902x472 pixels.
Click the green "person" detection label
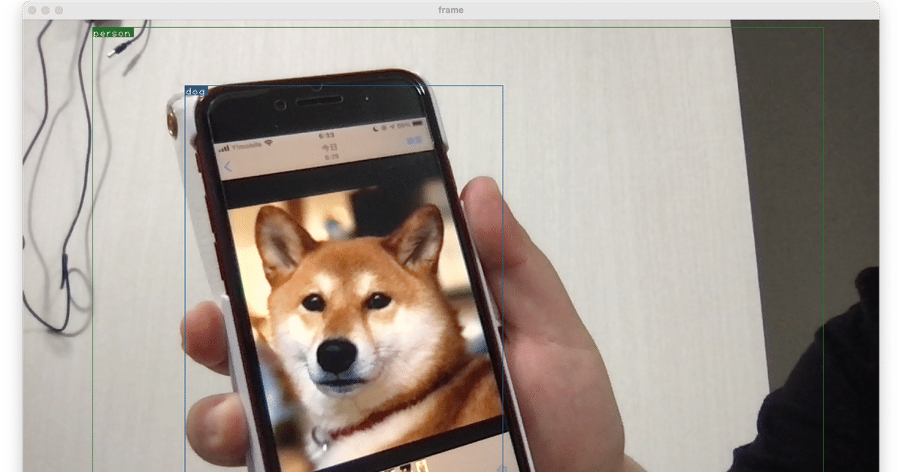113,33
